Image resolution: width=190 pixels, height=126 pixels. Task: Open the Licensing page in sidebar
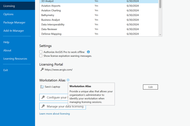click(x=17, y=6)
